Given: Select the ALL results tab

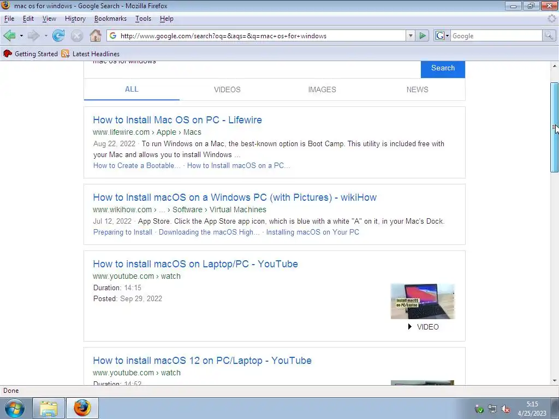Looking at the screenshot, I should [132, 89].
